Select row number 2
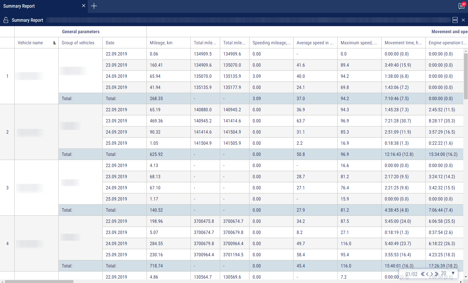Screen dimensions: 468x283 pos(7,132)
